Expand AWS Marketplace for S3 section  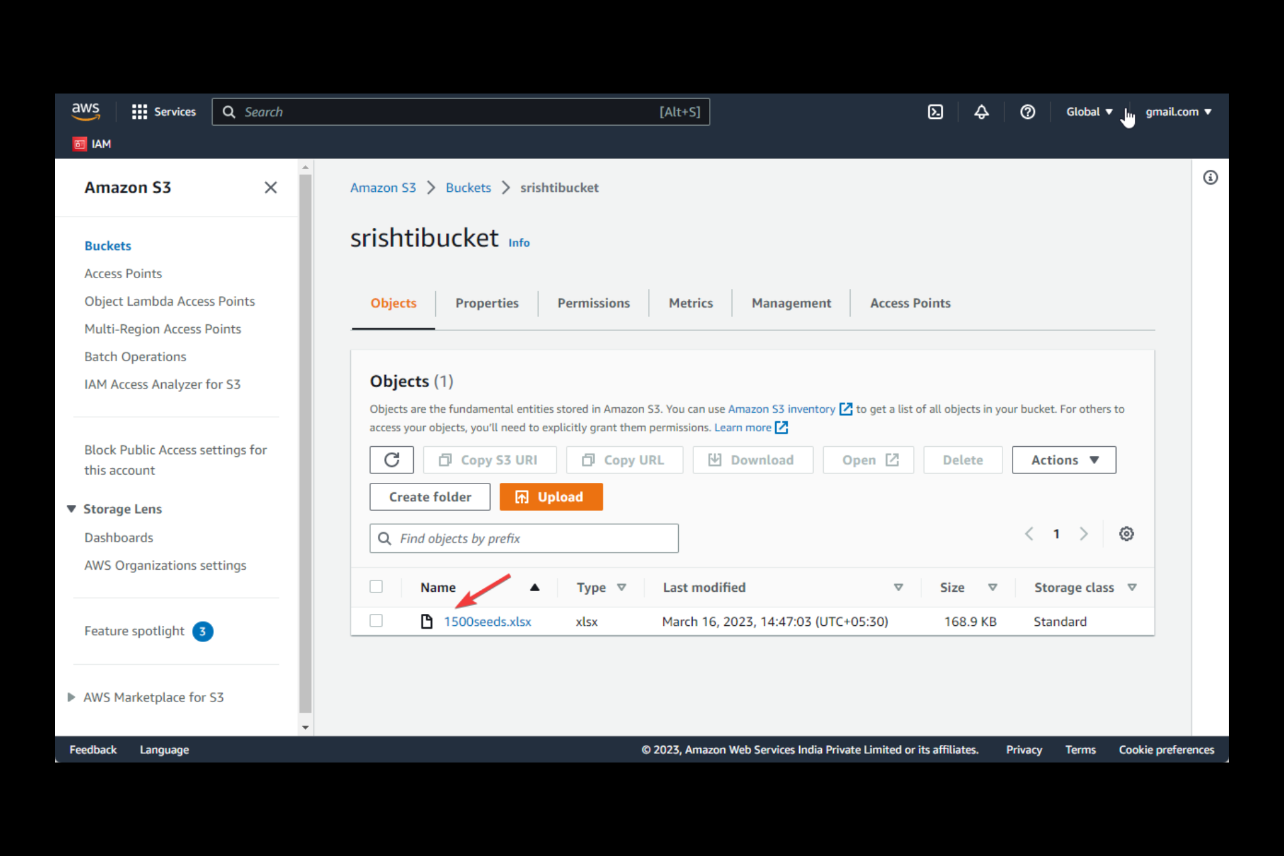point(72,697)
